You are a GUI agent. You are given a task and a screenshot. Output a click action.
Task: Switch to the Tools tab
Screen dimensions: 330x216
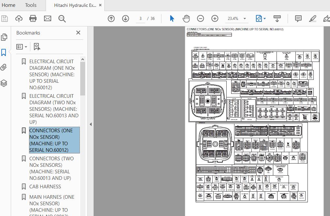click(x=31, y=5)
